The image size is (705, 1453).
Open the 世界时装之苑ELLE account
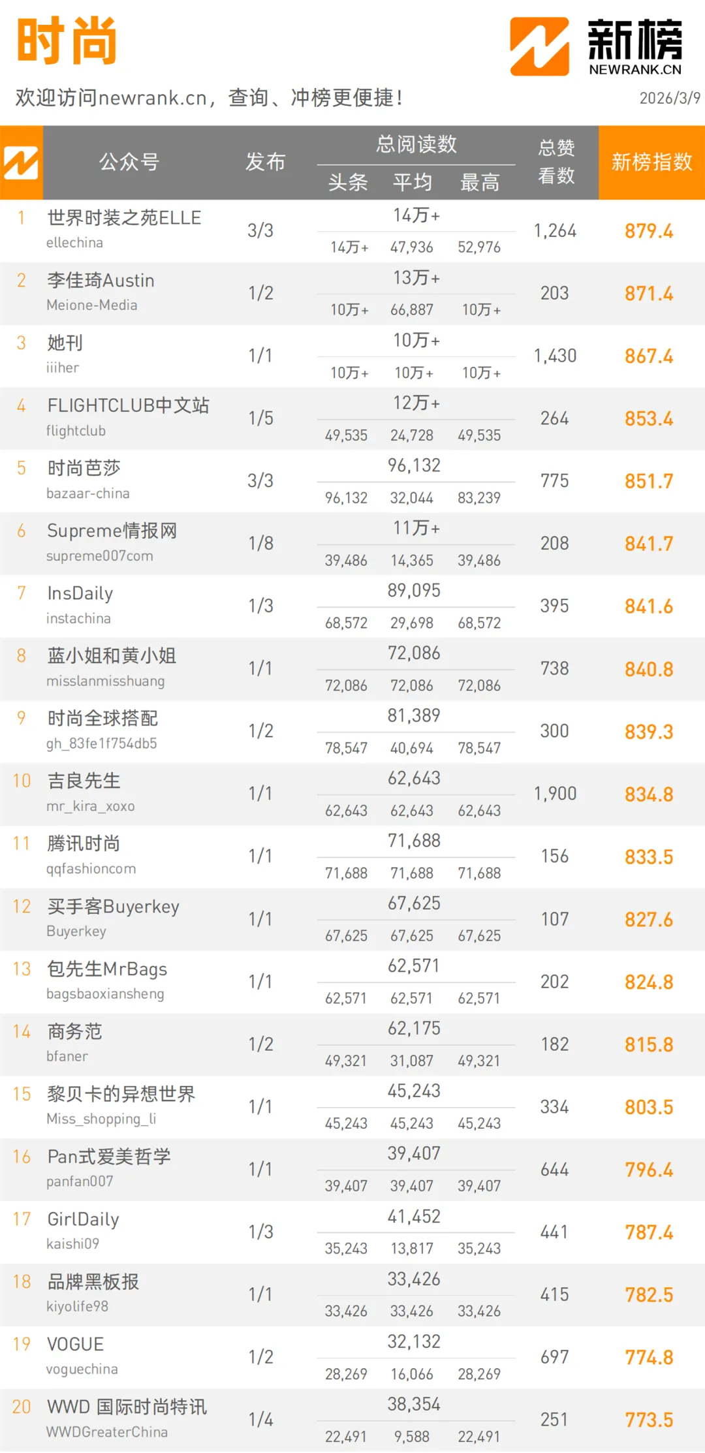124,218
